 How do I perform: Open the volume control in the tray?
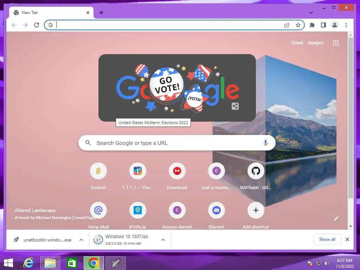click(327, 263)
